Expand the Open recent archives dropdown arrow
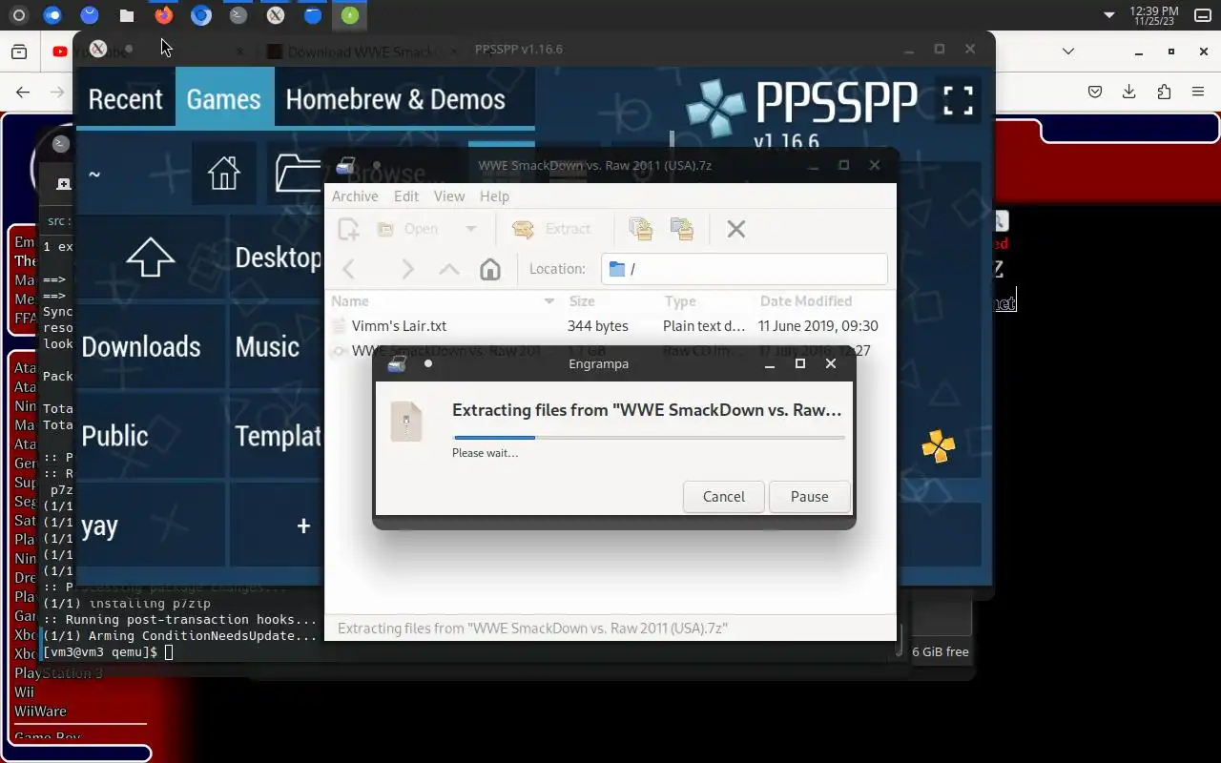This screenshot has width=1221, height=763. (x=470, y=229)
